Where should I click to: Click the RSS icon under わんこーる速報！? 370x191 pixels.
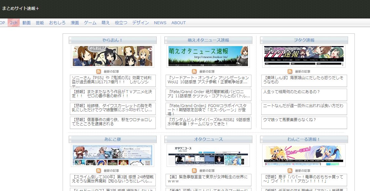point(290,170)
